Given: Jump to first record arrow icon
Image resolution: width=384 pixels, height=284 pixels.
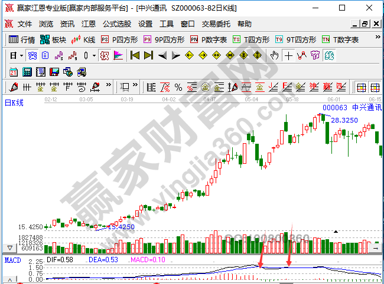Looking at the screenshot, I should tap(135, 55).
